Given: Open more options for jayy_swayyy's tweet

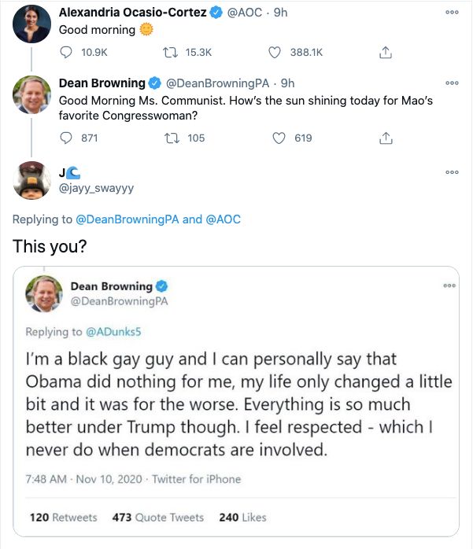Looking at the screenshot, I should [451, 172].
